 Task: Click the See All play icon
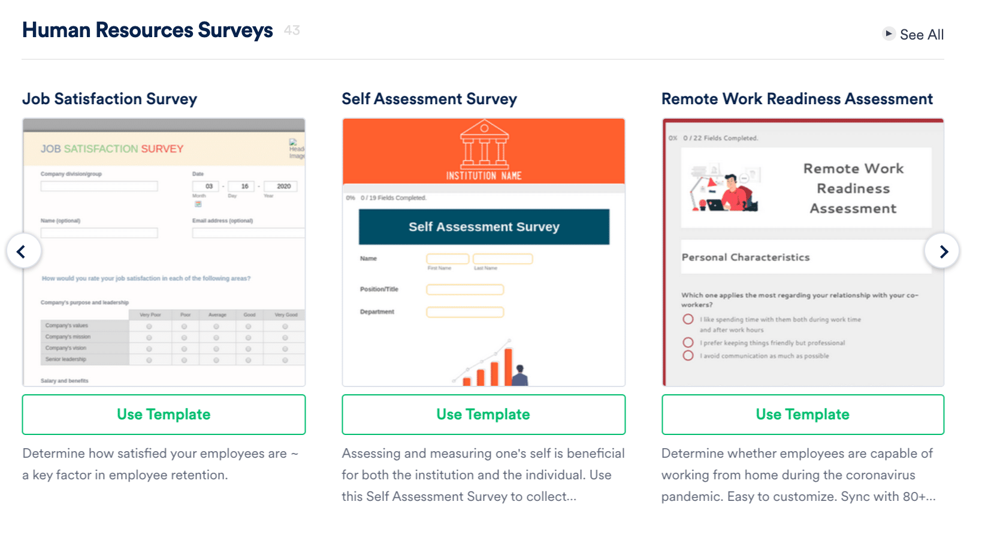coord(889,34)
